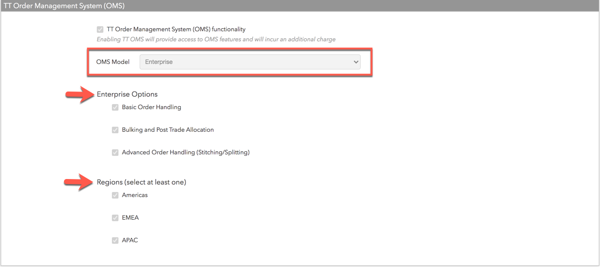Toggle Advanced Order Handling checkbox
Image resolution: width=600 pixels, height=267 pixels.
pos(115,152)
